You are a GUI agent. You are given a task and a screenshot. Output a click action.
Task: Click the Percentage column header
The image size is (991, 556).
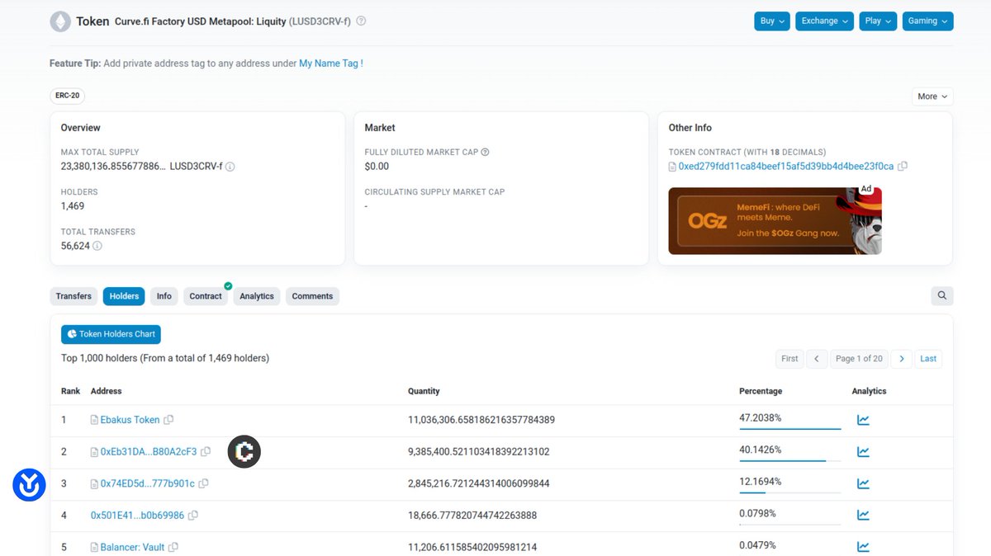click(x=761, y=391)
